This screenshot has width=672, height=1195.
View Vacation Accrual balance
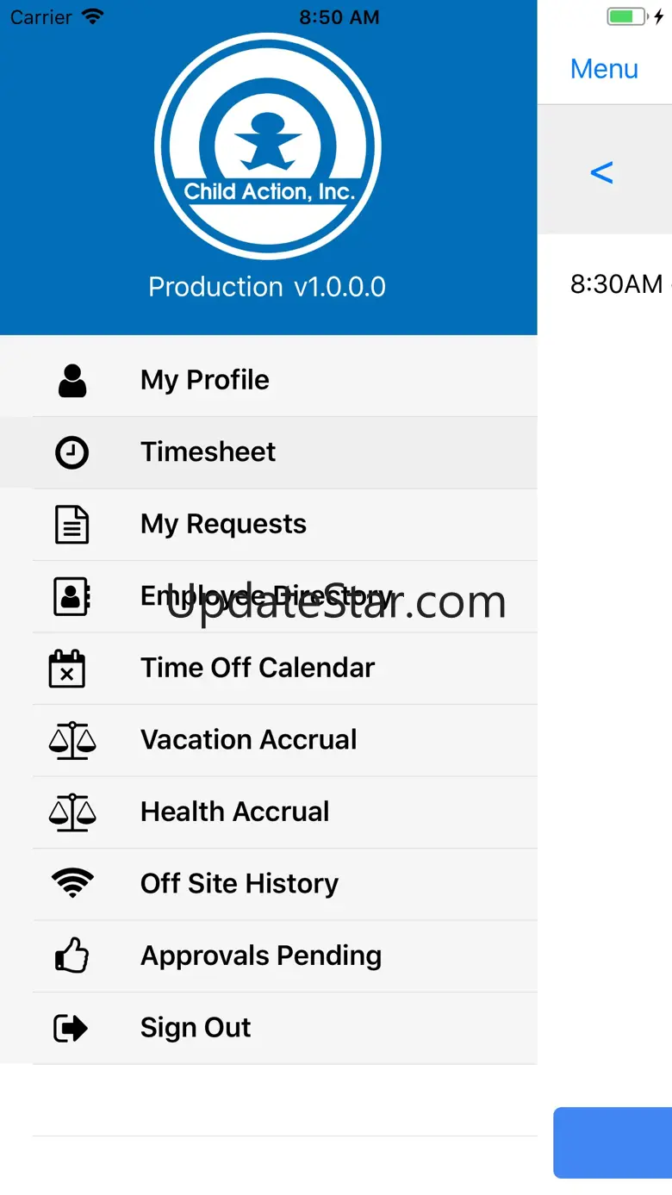tap(248, 739)
